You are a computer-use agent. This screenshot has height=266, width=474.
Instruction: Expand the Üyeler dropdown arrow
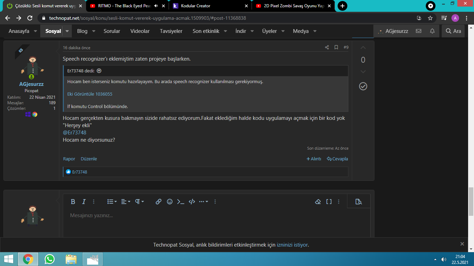(x=283, y=31)
